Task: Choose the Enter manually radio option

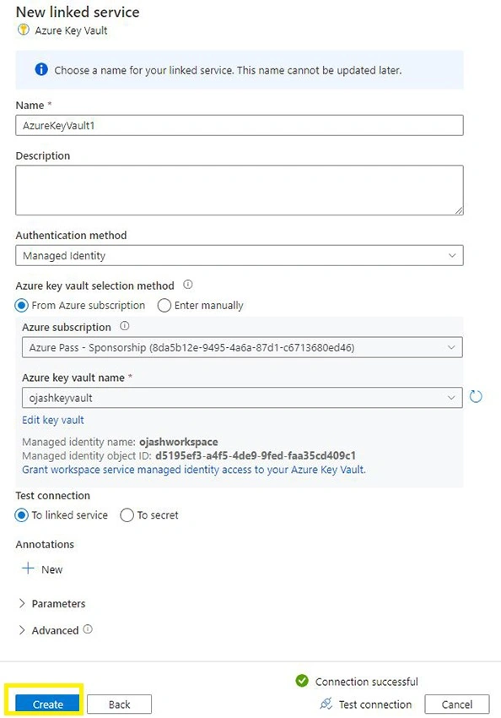Action: tap(164, 306)
